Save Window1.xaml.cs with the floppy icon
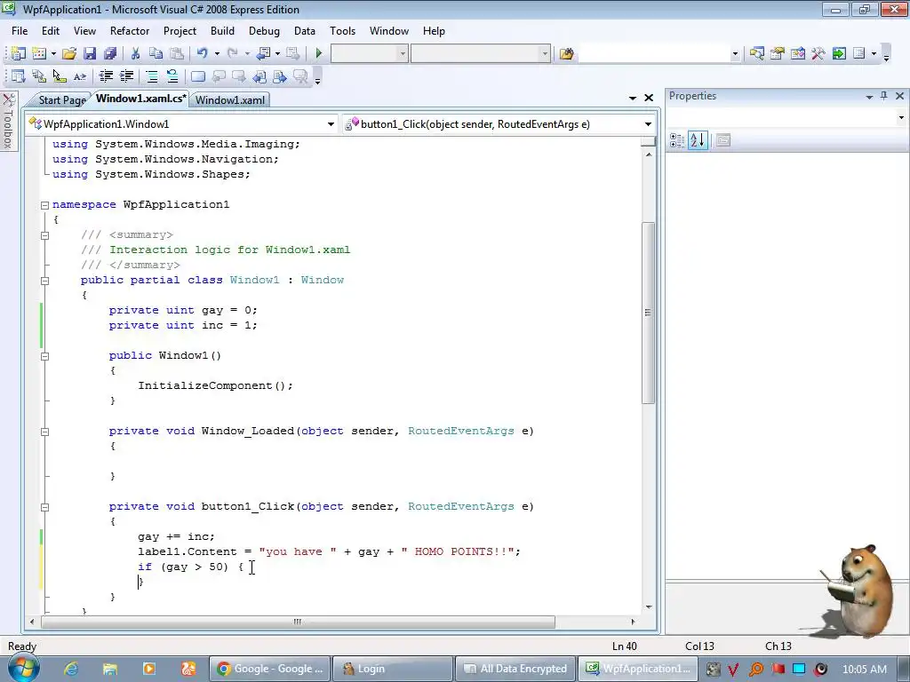The height and width of the screenshot is (682, 910). 90,53
